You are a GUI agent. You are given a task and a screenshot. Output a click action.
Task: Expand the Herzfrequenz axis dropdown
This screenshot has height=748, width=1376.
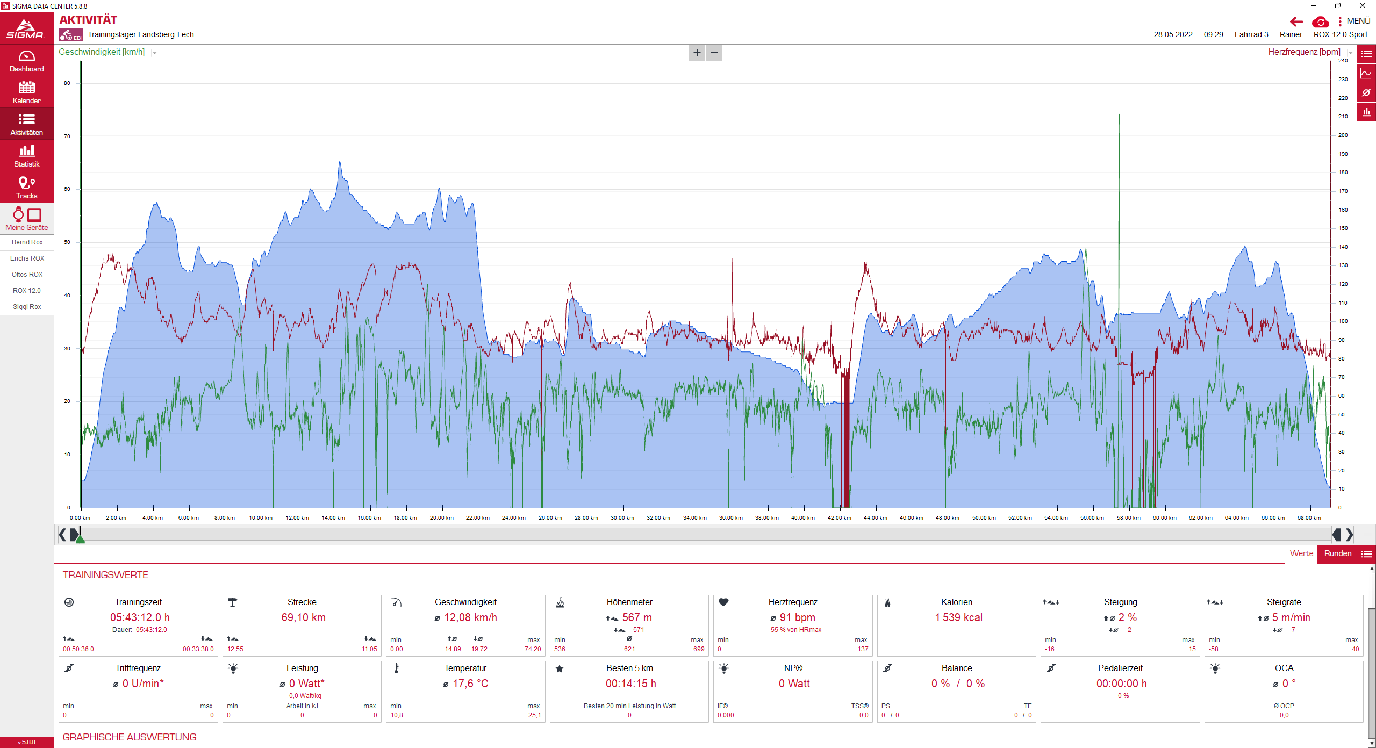[x=1350, y=53]
